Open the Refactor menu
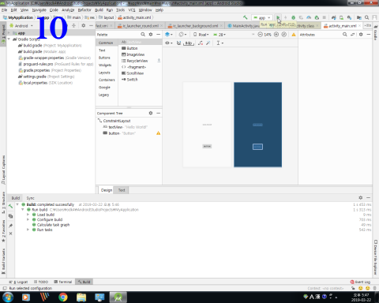The height and width of the screenshot is (303, 379). [x=84, y=10]
